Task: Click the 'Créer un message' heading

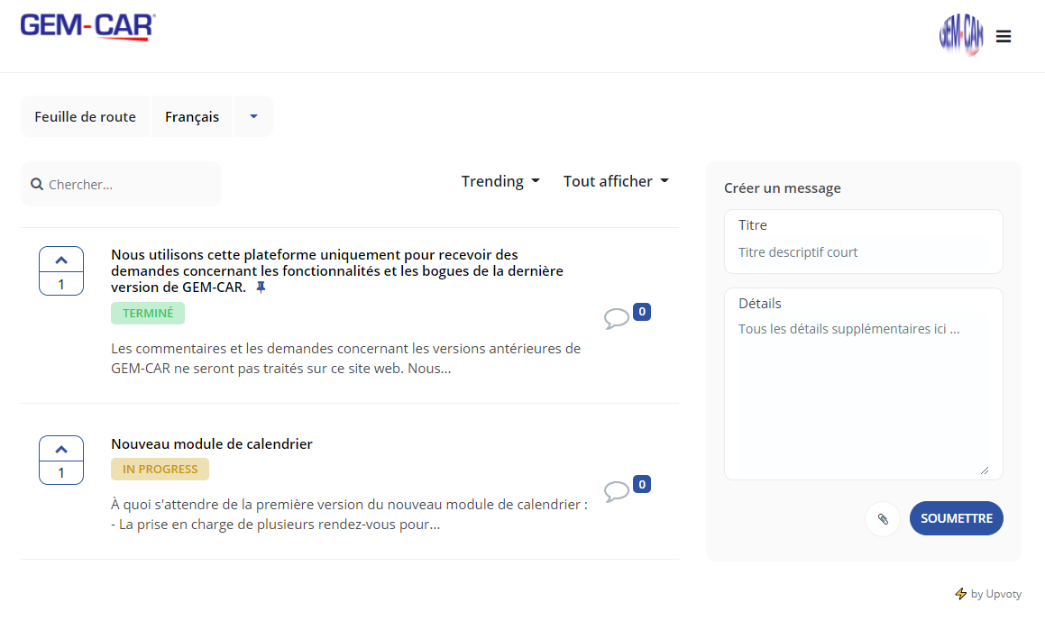Action: click(x=783, y=187)
